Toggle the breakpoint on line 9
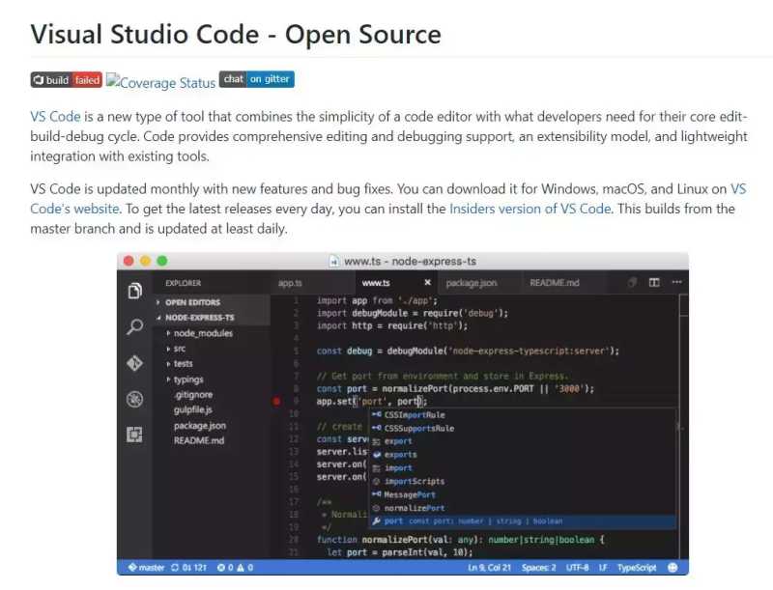Image resolution: width=773 pixels, height=590 pixels. point(277,401)
